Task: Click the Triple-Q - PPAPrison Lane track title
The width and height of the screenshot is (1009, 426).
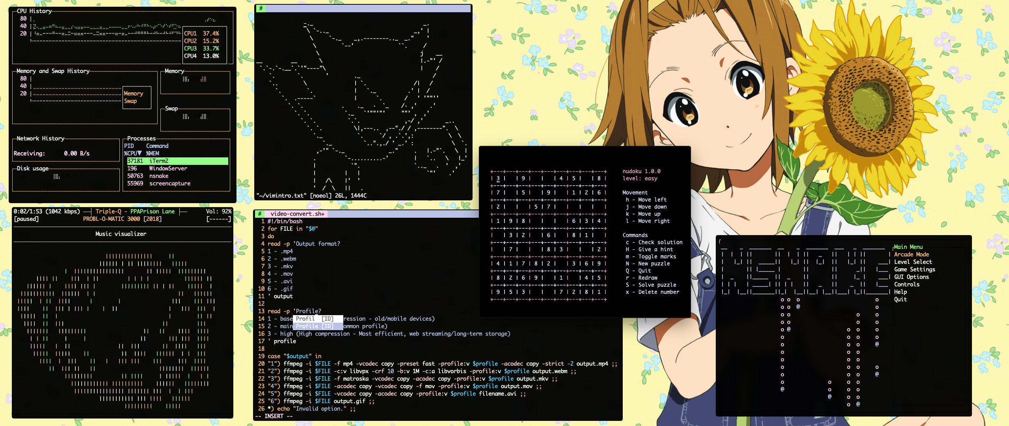Action: pos(135,211)
